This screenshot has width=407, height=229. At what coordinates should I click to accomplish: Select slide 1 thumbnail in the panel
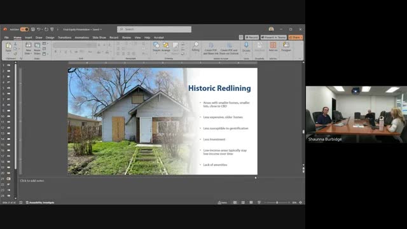[x=8, y=65]
